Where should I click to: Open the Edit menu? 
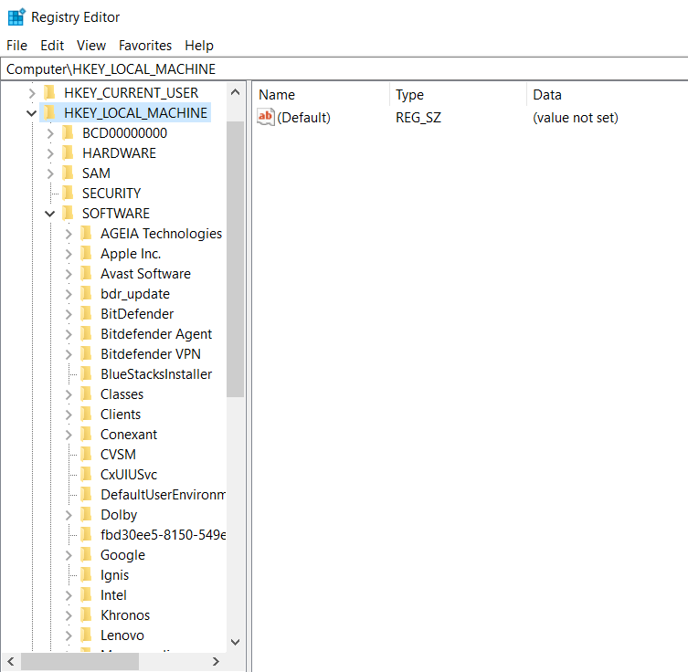[52, 45]
